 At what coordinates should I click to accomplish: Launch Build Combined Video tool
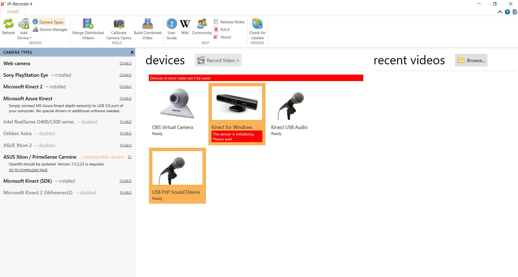pos(147,29)
